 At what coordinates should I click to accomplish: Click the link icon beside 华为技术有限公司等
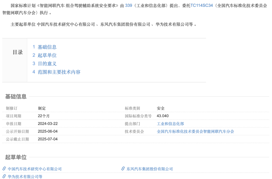[4, 176]
